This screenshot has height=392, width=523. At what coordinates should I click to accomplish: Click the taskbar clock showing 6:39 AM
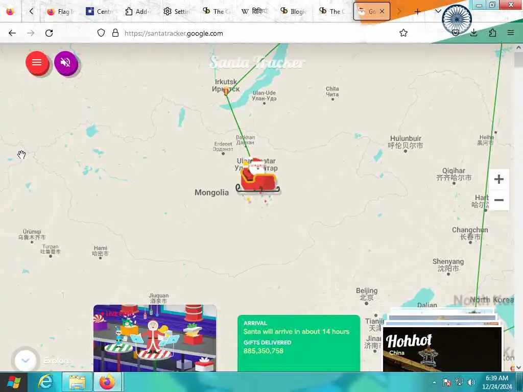point(496,382)
